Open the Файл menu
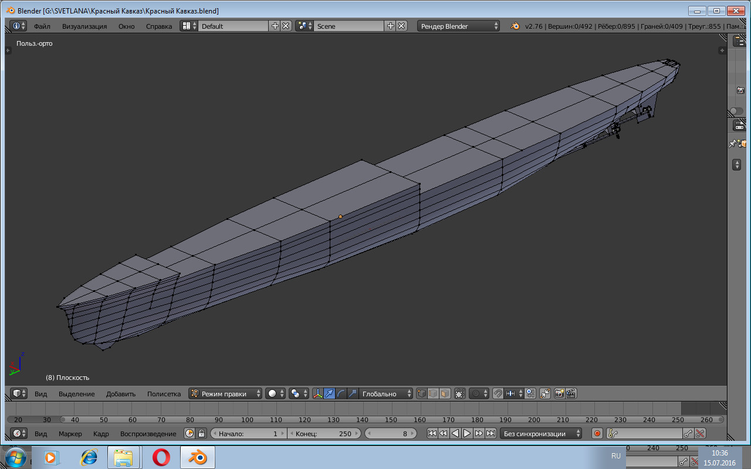The image size is (751, 469). point(42,26)
